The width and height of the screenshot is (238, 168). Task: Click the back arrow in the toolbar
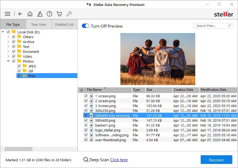(20, 14)
